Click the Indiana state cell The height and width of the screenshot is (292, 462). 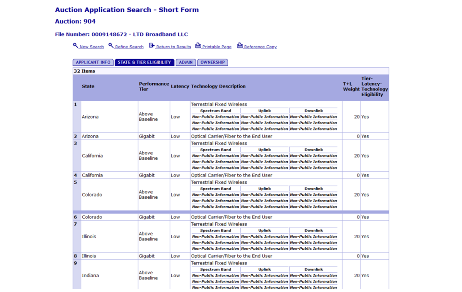click(x=90, y=276)
